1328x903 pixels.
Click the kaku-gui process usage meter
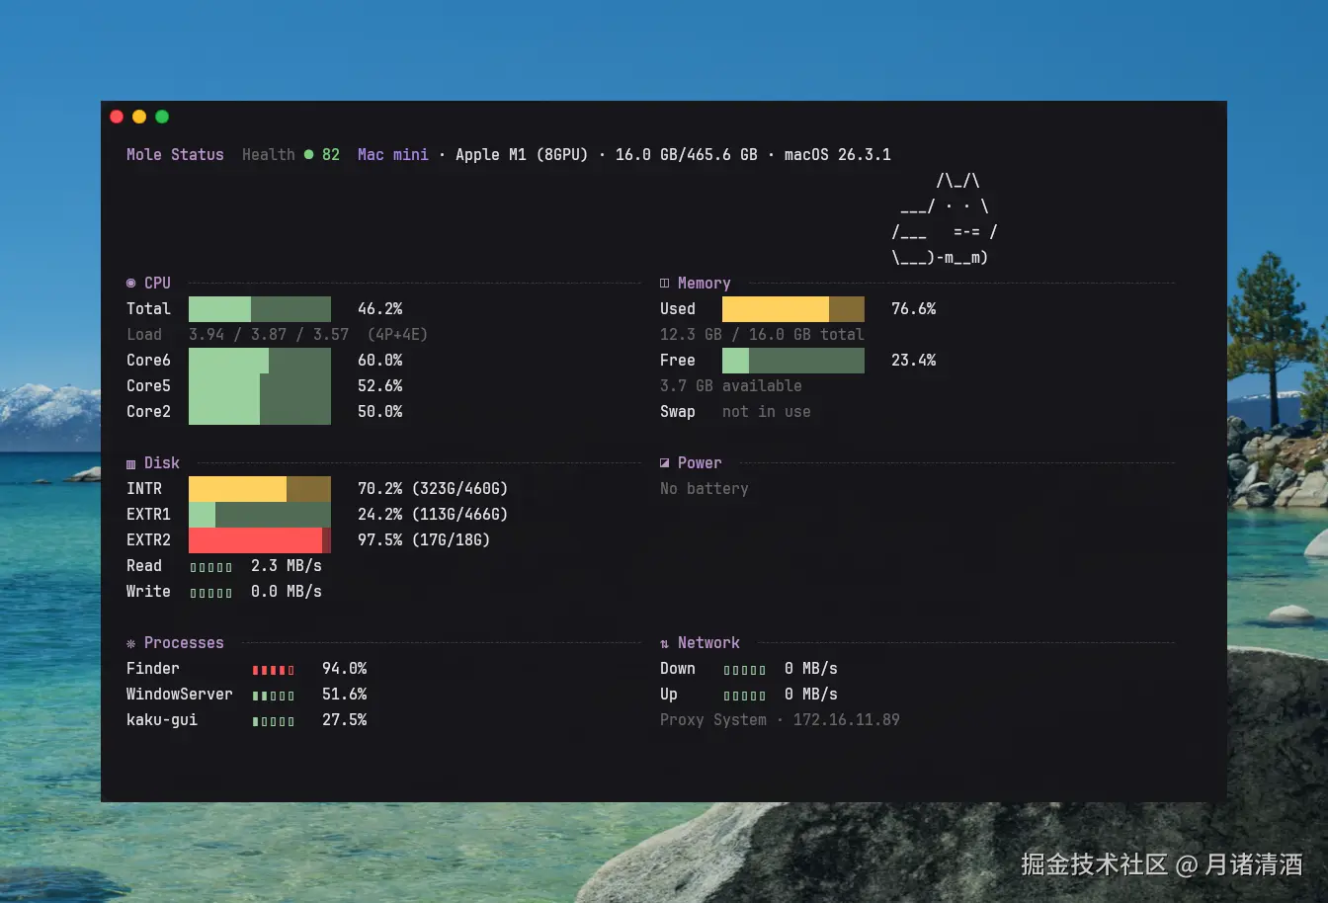pyautogui.click(x=274, y=721)
